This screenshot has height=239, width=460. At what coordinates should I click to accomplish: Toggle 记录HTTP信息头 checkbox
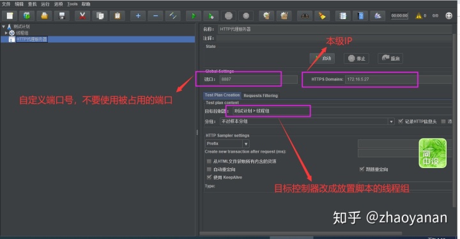pyautogui.click(x=401, y=121)
